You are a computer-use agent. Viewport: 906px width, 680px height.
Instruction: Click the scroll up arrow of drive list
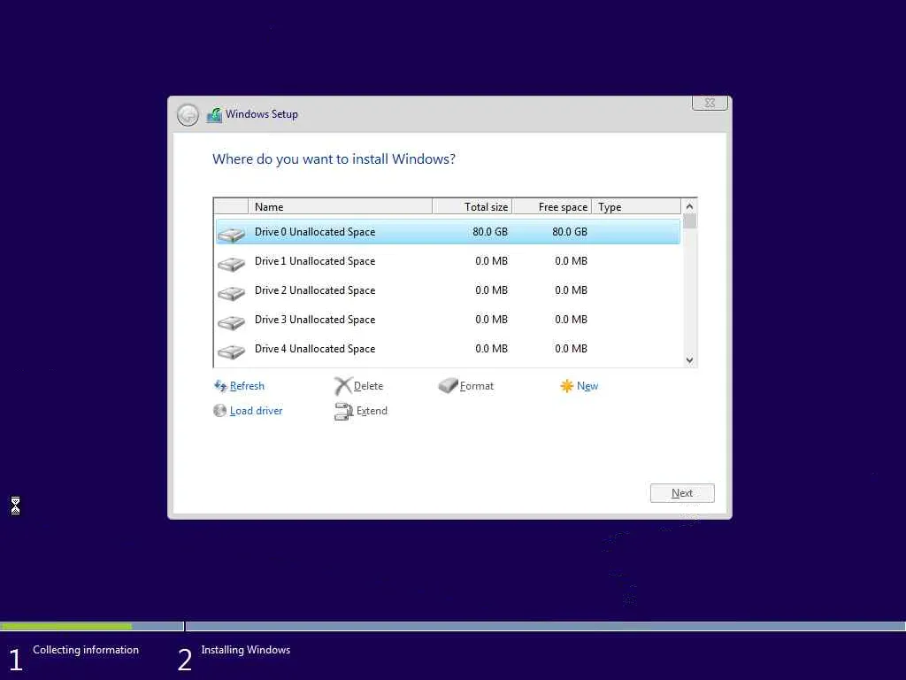(689, 206)
